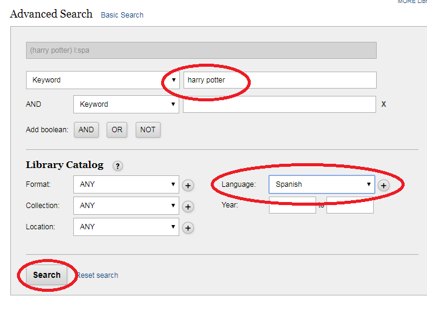This screenshot has height=310, width=427.
Task: Open the Collection dropdown
Action: [x=126, y=206]
